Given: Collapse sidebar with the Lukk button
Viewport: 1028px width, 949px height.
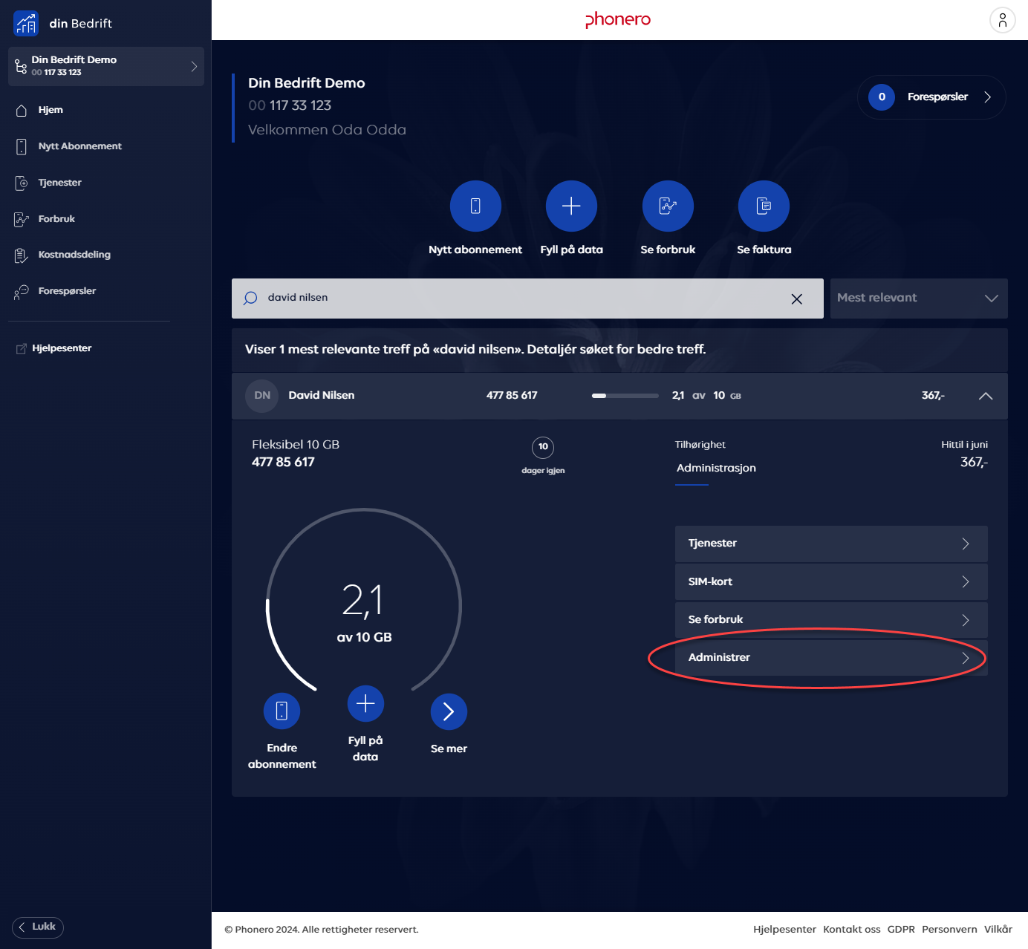Looking at the screenshot, I should [38, 927].
